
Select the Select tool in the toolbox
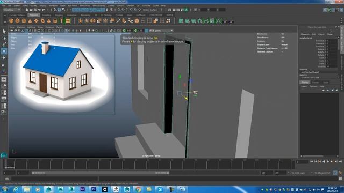(x=4, y=31)
